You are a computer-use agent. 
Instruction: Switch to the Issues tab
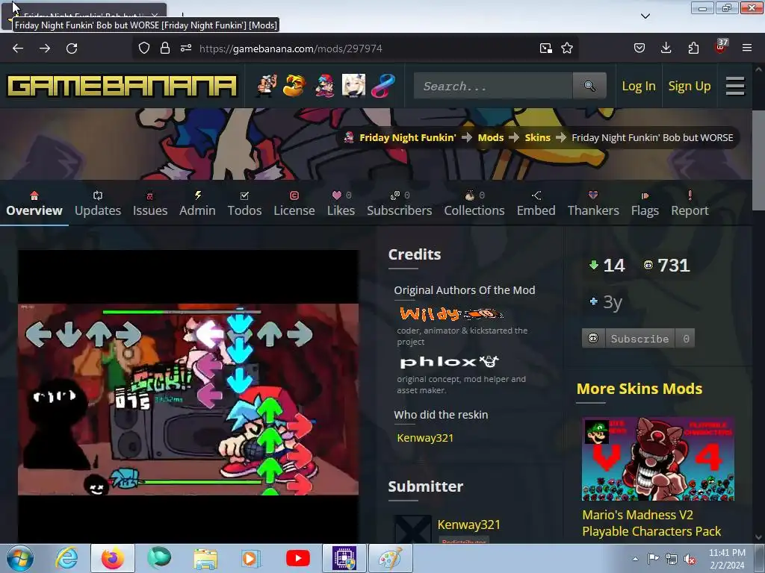(x=149, y=204)
